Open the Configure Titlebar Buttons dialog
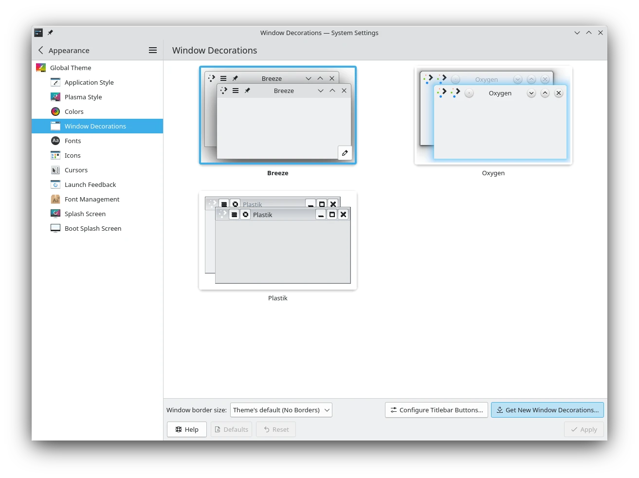639x478 pixels. click(436, 410)
